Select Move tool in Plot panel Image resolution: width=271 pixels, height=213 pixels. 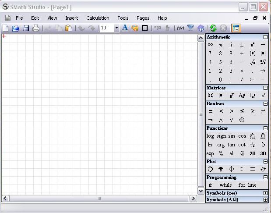[x=231, y=169]
